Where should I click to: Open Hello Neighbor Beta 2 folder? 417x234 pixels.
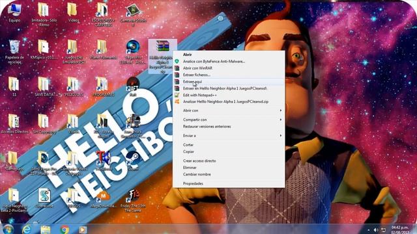[x=14, y=200]
